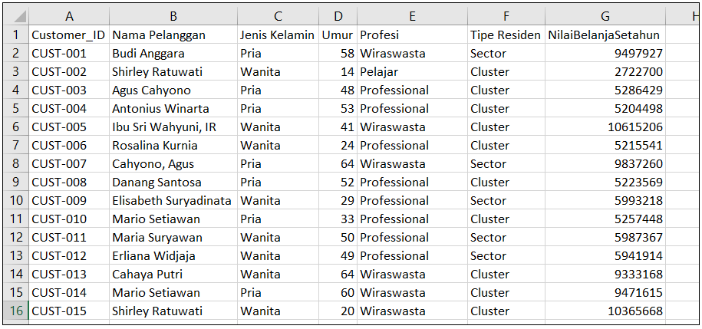This screenshot has width=702, height=329.
Task: Select the Pelajar profession cell
Action: (412, 71)
